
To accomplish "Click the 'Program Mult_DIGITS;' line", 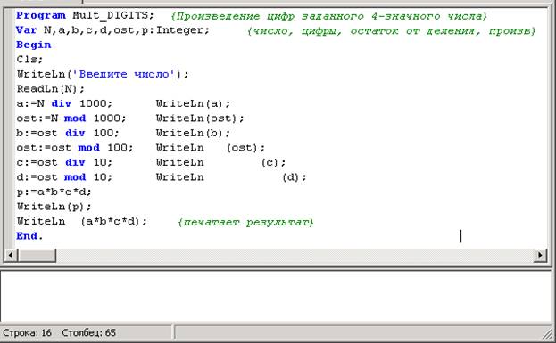I will pos(85,15).
